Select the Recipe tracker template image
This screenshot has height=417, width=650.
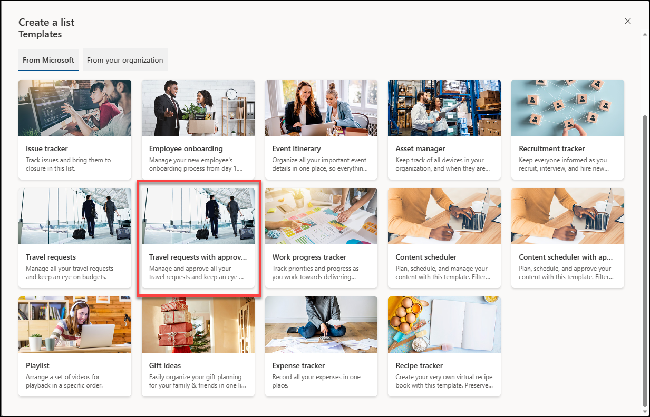444,325
